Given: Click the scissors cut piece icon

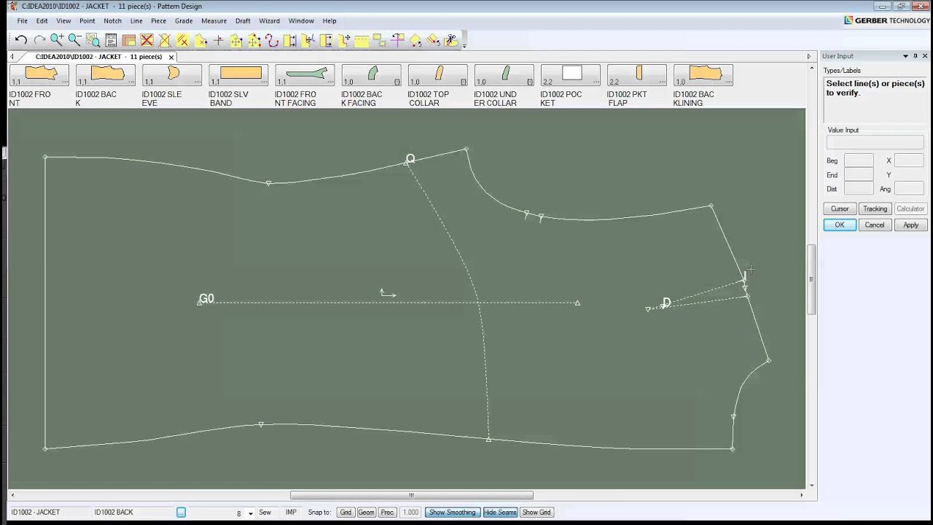Looking at the screenshot, I should pos(451,40).
